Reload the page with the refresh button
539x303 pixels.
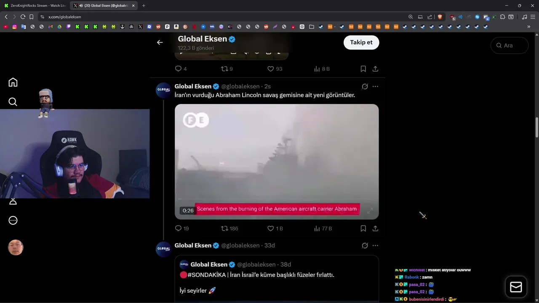[x=23, y=17]
